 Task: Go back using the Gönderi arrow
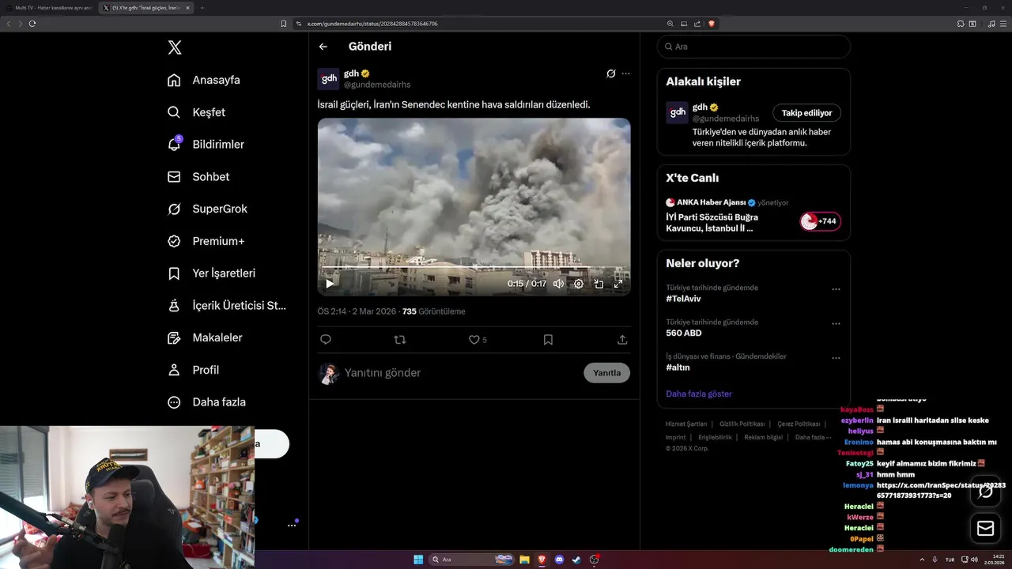click(323, 47)
